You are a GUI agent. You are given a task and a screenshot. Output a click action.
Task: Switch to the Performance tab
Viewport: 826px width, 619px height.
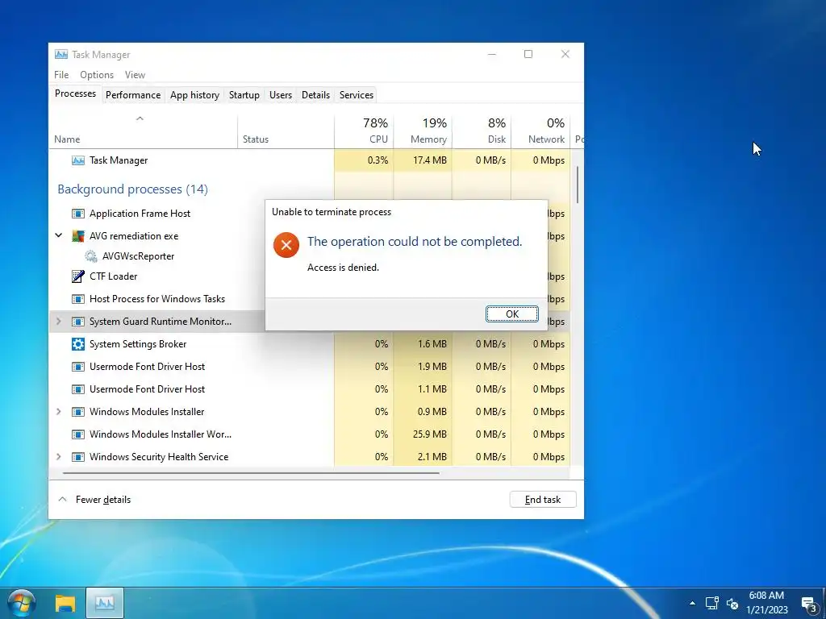(x=133, y=95)
